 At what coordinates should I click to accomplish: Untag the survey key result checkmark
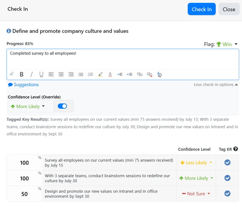click(227, 163)
